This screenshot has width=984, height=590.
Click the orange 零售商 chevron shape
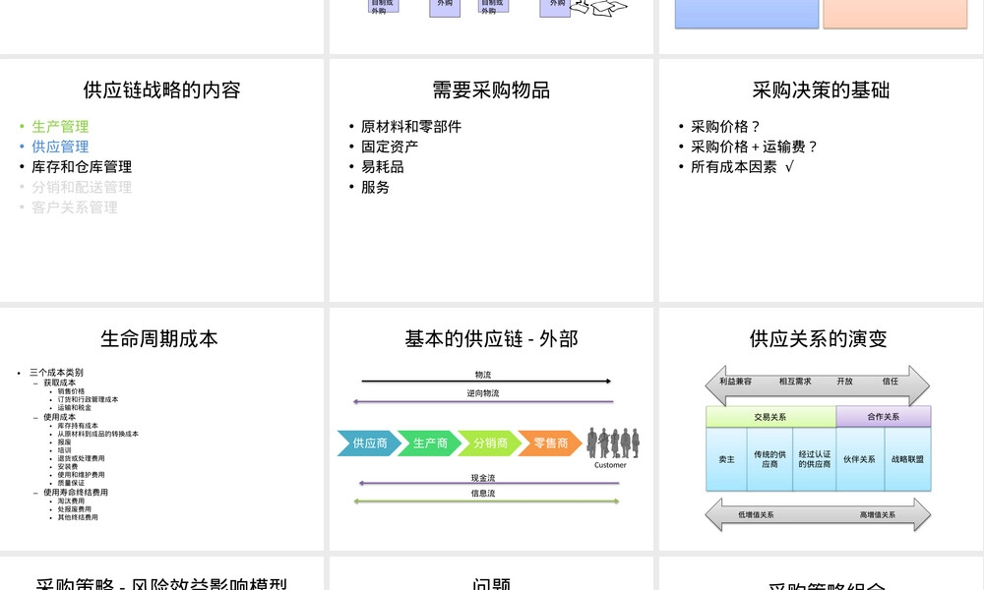point(550,443)
